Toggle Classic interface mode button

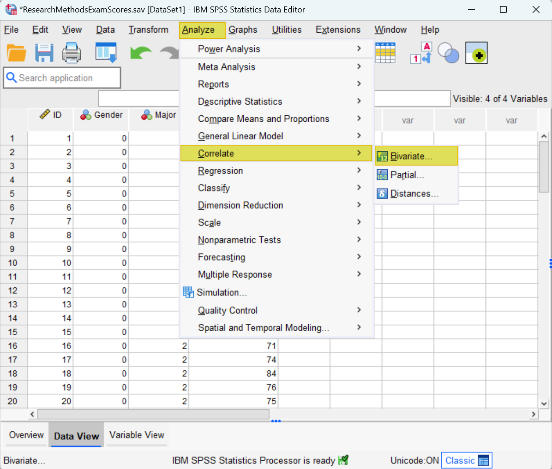click(x=467, y=460)
